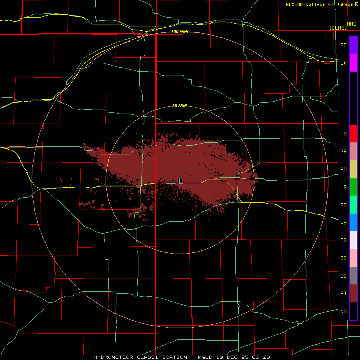Image resolution: width=360 pixels, height=360 pixels.
Task: Click the HA legend label
Action: 343,134
